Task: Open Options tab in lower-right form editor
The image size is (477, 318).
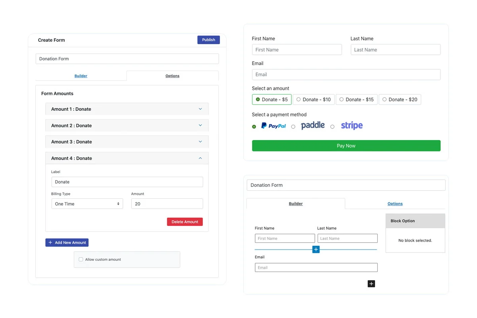Action: tap(395, 204)
